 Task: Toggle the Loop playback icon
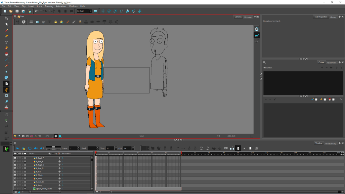pyautogui.click(x=30, y=148)
